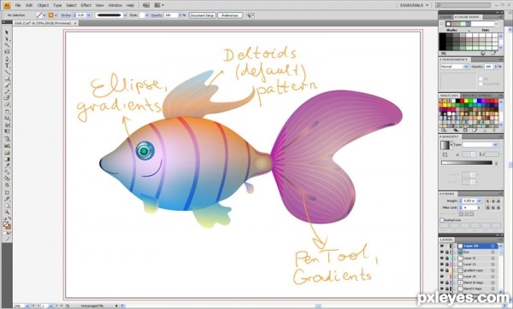
Task: Click the Preferences button
Action: coord(230,15)
